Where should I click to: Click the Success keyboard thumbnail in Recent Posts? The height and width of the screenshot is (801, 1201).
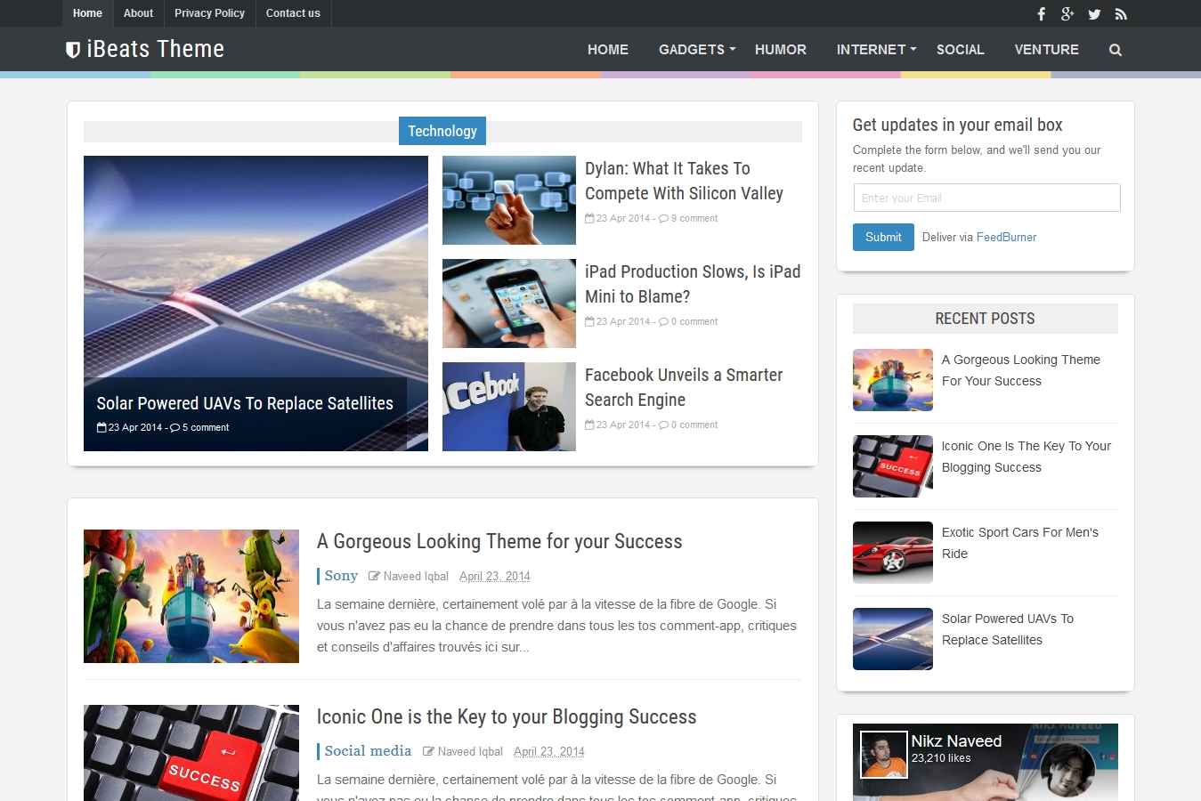pyautogui.click(x=893, y=466)
